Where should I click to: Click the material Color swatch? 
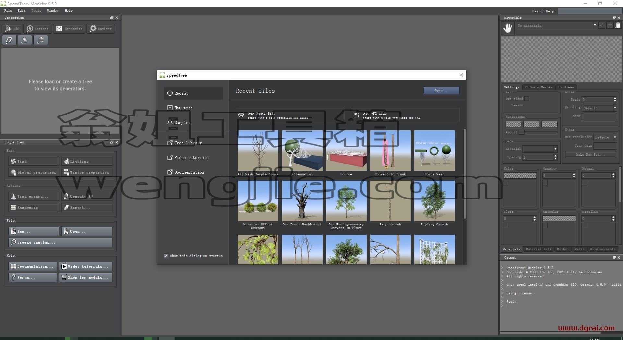[520, 176]
